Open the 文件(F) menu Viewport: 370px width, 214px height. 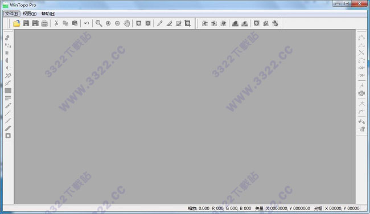pos(11,14)
